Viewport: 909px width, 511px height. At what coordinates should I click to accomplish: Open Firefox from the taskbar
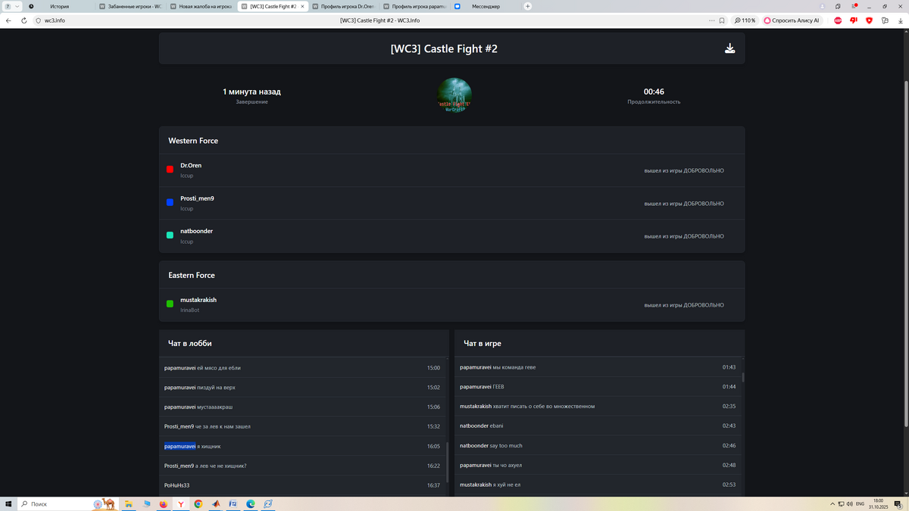pyautogui.click(x=163, y=504)
